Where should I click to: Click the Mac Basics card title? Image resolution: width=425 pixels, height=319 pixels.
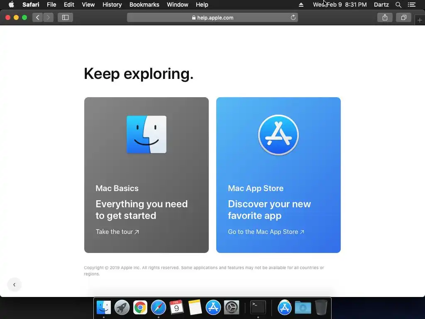coord(117,188)
